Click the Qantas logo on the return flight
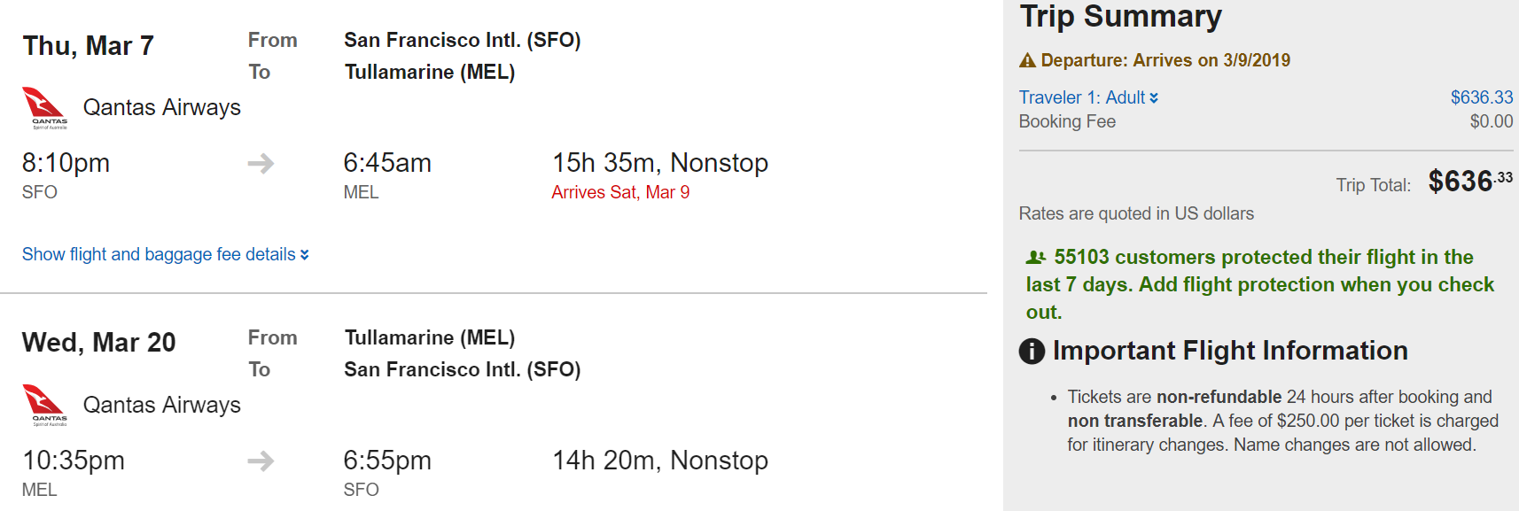 (44, 405)
